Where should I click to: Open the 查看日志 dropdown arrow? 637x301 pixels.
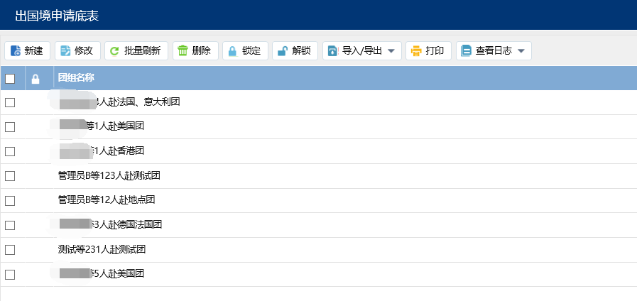521,51
